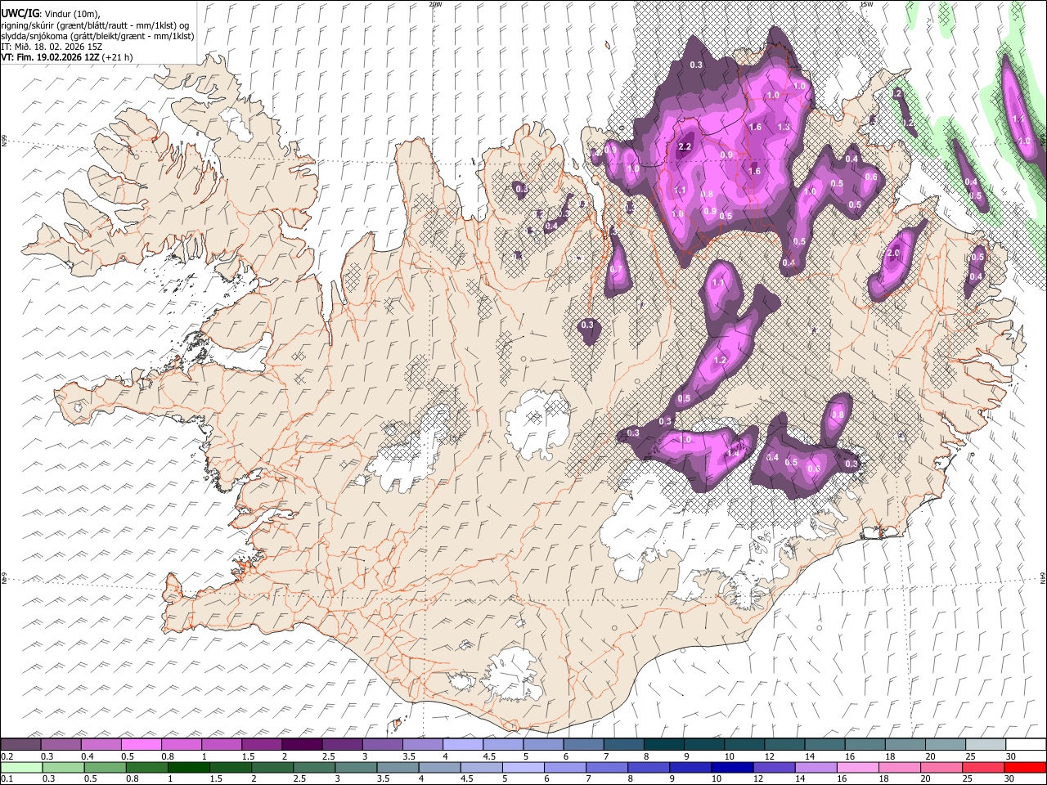Select the 0.3 swatch in the upper legend row
The image size is (1047, 785).
(x=61, y=744)
